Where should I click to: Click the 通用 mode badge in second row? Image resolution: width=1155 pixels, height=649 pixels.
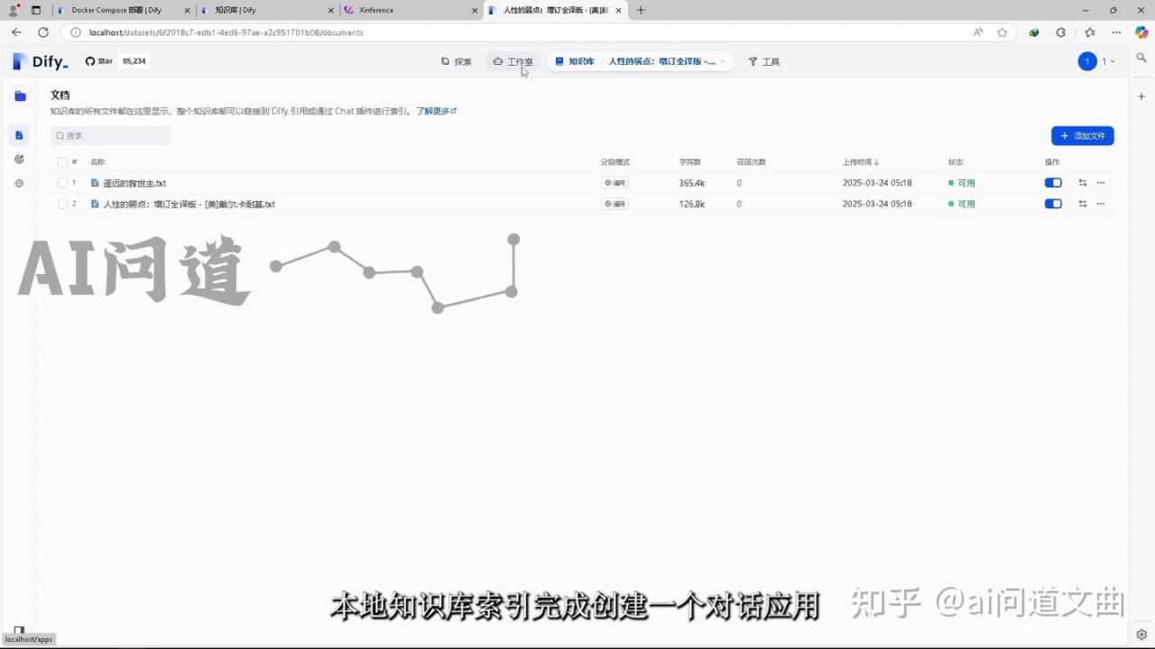[x=614, y=204]
